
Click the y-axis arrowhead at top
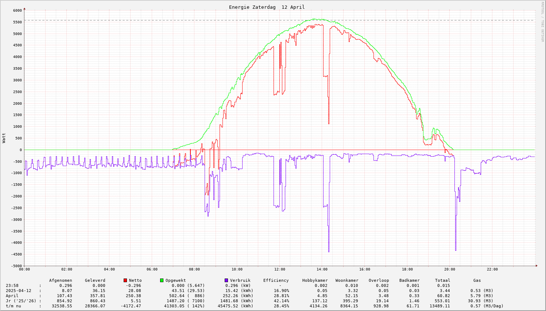[x=24, y=8]
